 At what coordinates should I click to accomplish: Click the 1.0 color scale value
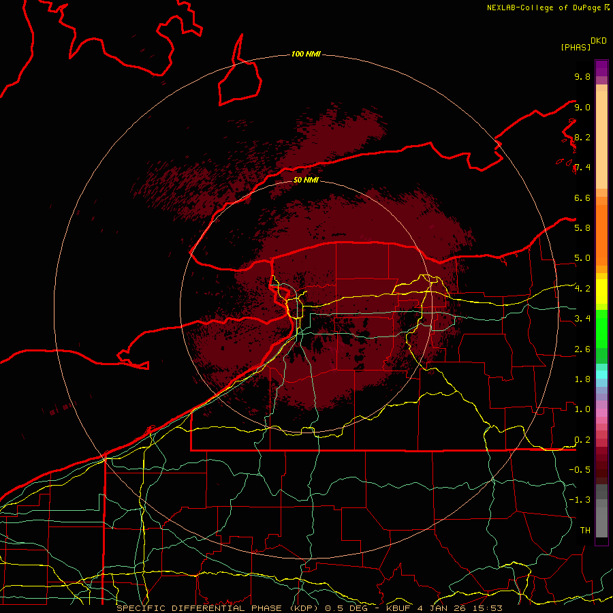click(x=582, y=409)
